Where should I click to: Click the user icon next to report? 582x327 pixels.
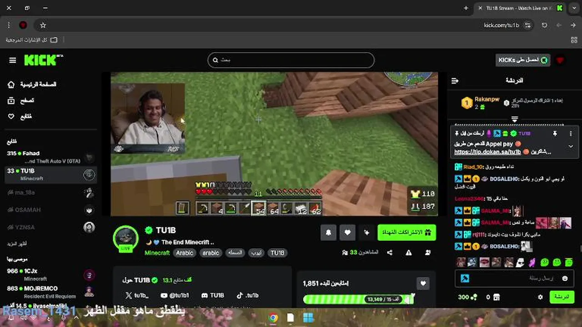[428, 253]
